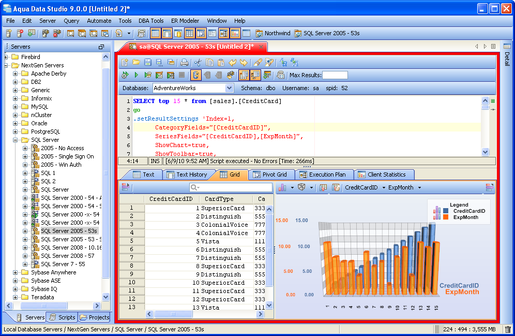Click the Max Results input field
515x336 pixels.
click(x=335, y=75)
